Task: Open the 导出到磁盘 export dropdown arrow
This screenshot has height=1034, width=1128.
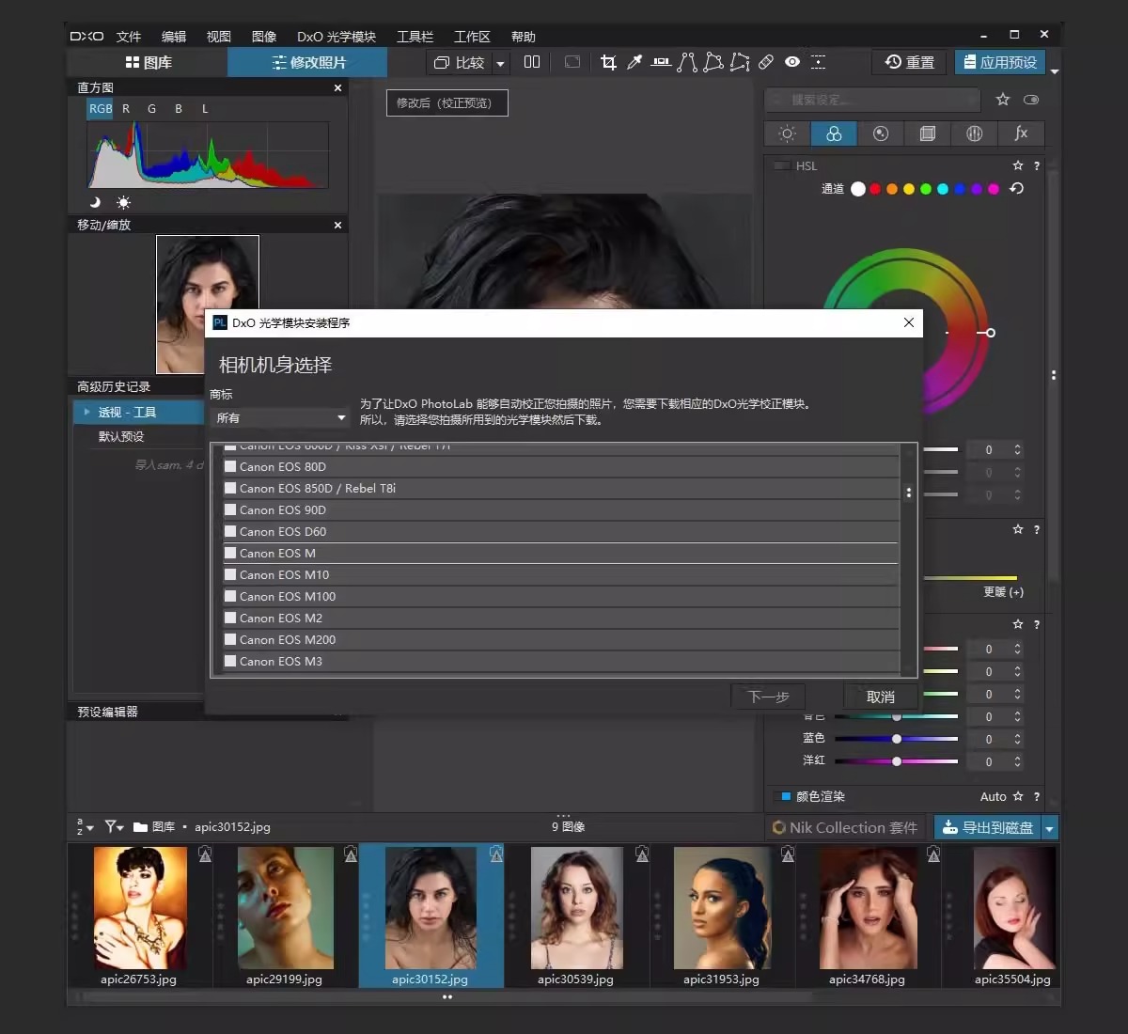Action: [x=1050, y=827]
